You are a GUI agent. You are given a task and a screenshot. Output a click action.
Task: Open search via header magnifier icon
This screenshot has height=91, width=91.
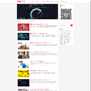coord(72,2)
